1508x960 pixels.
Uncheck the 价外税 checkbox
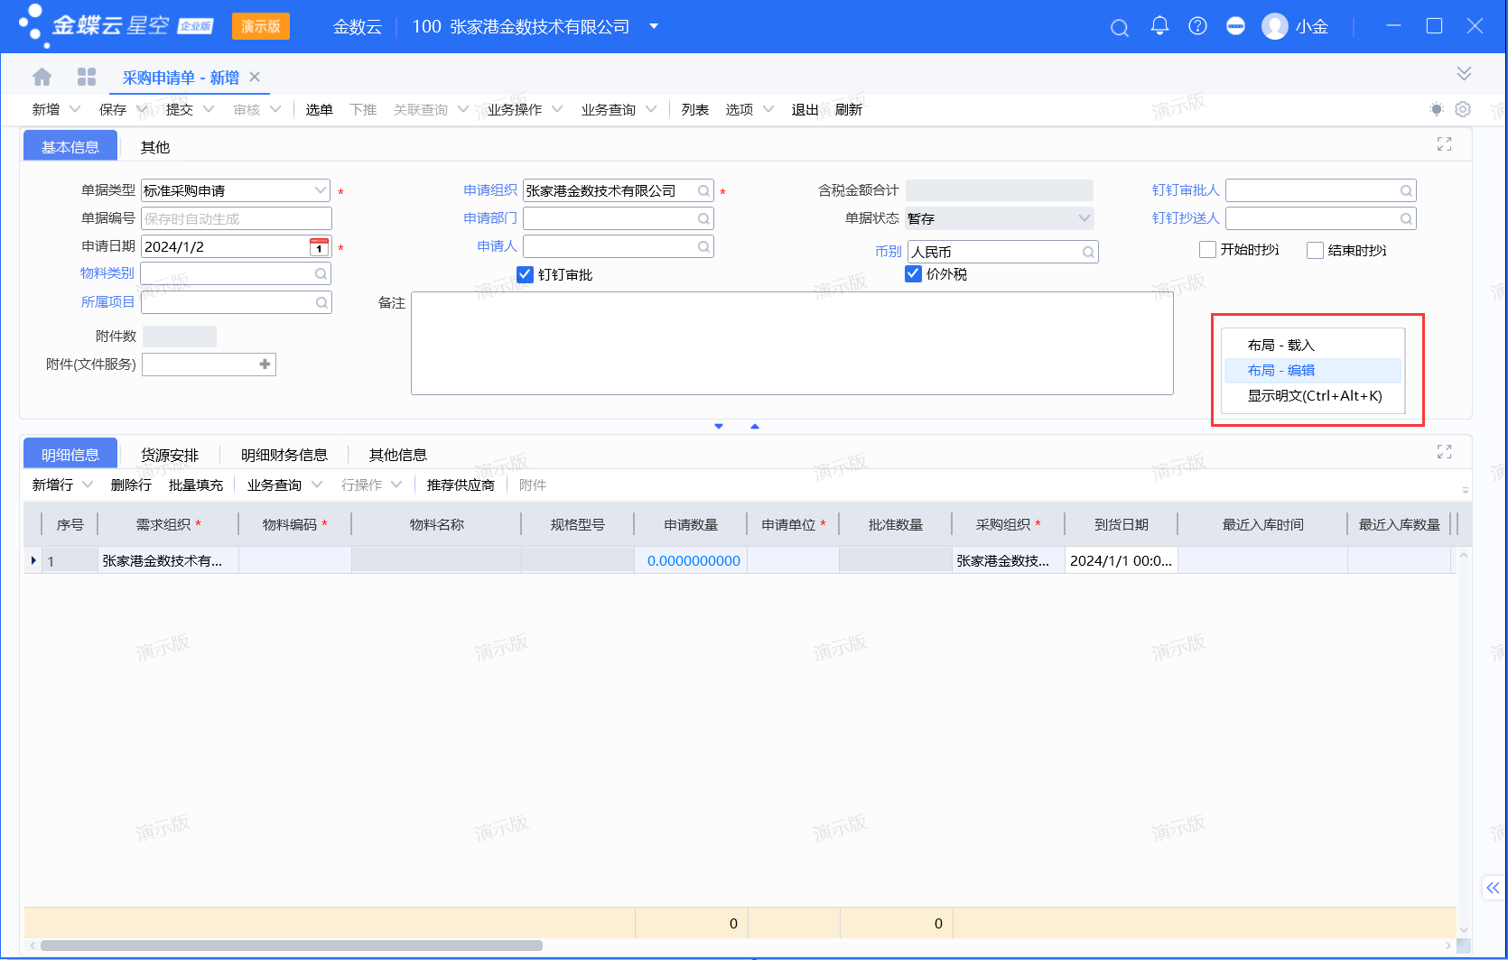click(x=913, y=274)
